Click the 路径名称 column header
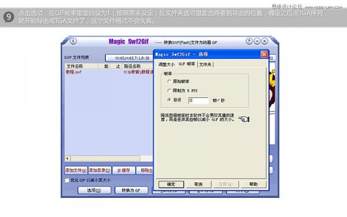The width and height of the screenshot is (347, 217). (138, 66)
